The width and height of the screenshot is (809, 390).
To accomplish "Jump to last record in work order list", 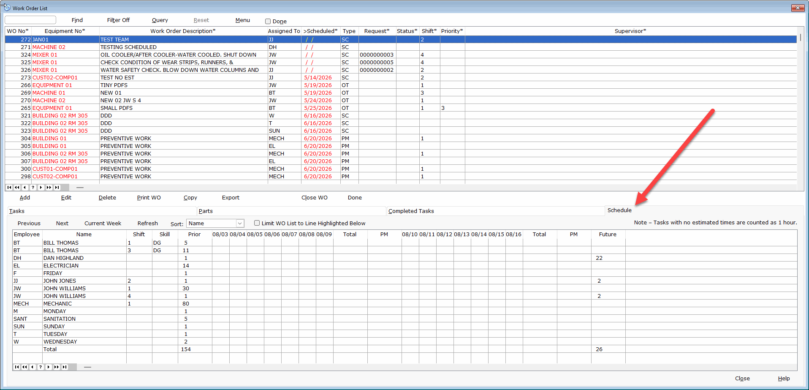I will [57, 187].
